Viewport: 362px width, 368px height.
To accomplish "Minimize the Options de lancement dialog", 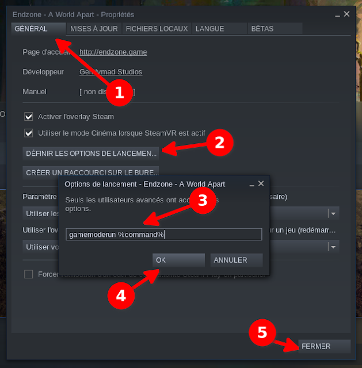I will tap(252, 185).
